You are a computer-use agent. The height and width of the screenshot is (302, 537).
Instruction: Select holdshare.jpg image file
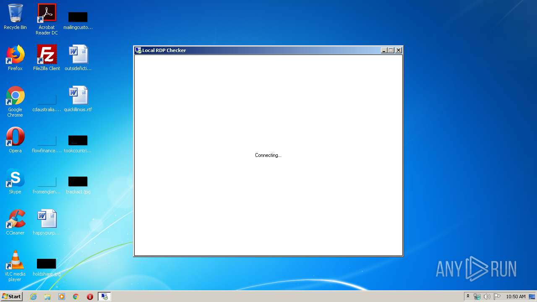(x=47, y=268)
